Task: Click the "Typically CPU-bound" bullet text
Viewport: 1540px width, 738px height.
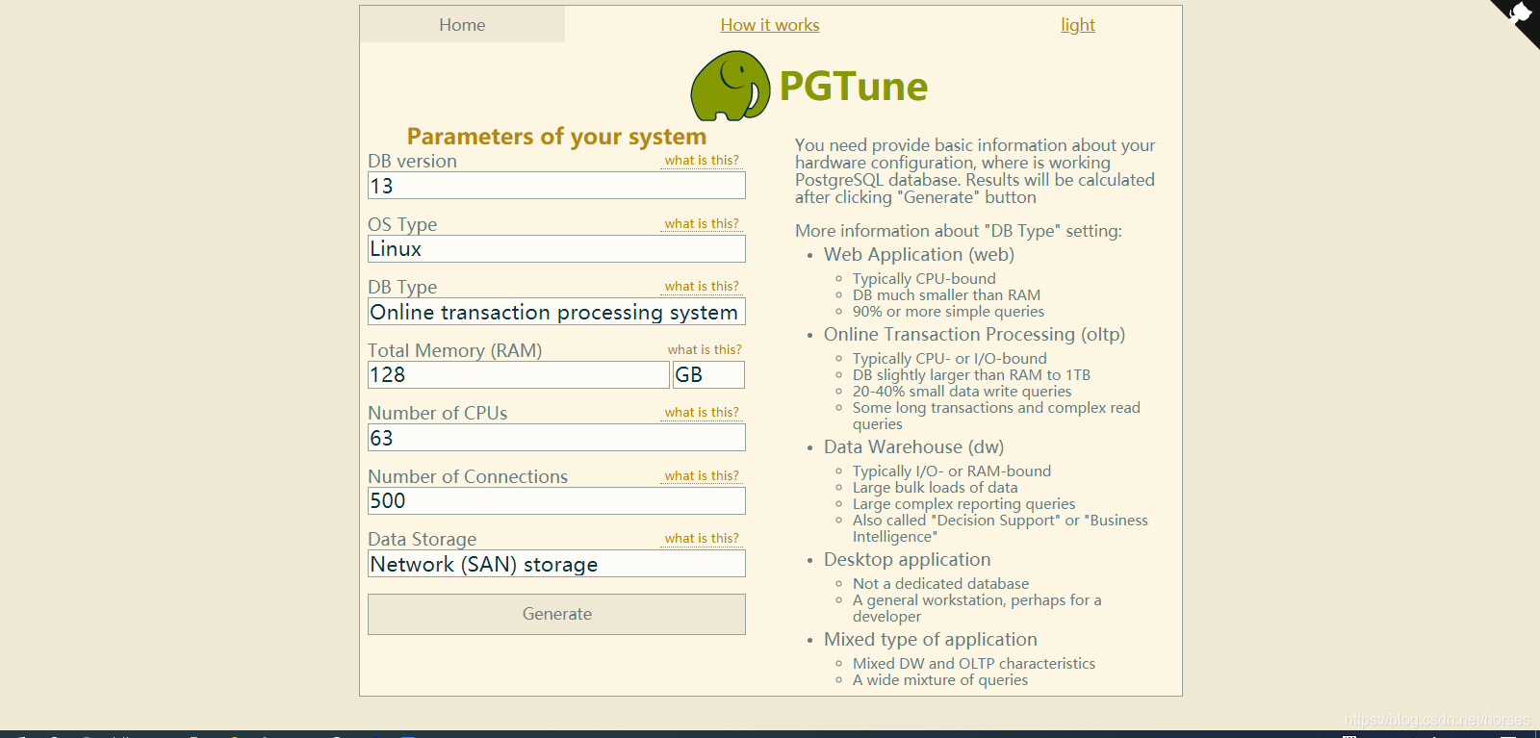Action: click(x=924, y=279)
